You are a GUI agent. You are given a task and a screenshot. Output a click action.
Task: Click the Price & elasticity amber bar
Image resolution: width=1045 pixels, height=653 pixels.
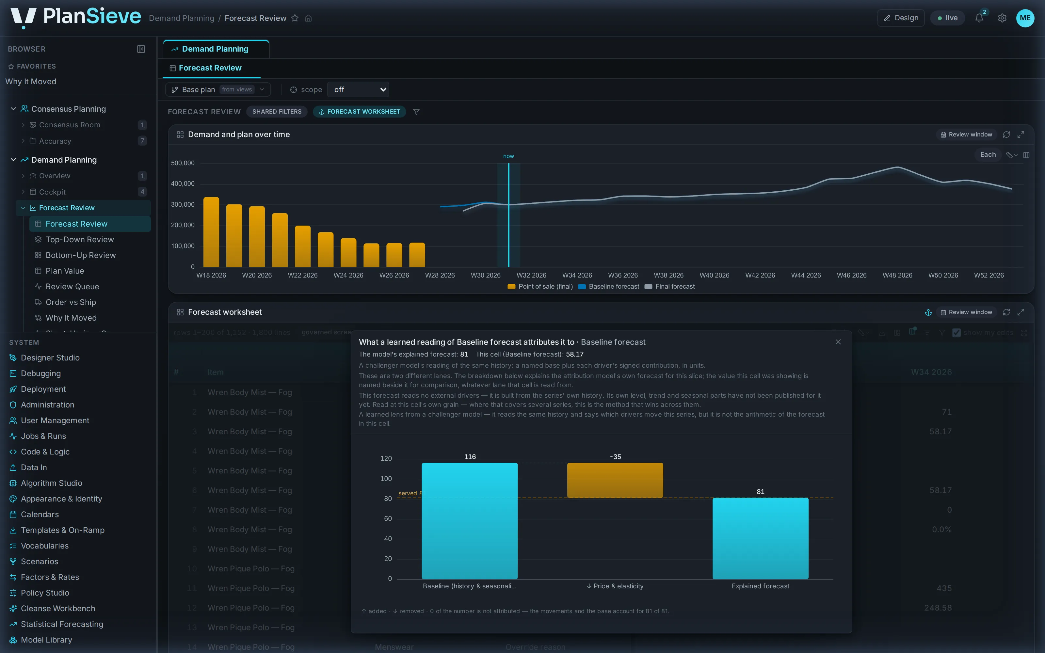pyautogui.click(x=615, y=480)
